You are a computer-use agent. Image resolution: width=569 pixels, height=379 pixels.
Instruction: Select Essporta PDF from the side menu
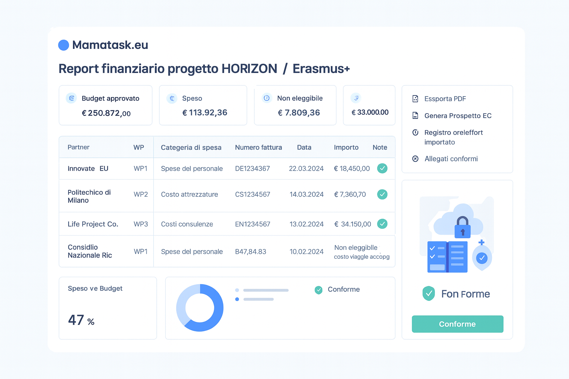tap(445, 99)
